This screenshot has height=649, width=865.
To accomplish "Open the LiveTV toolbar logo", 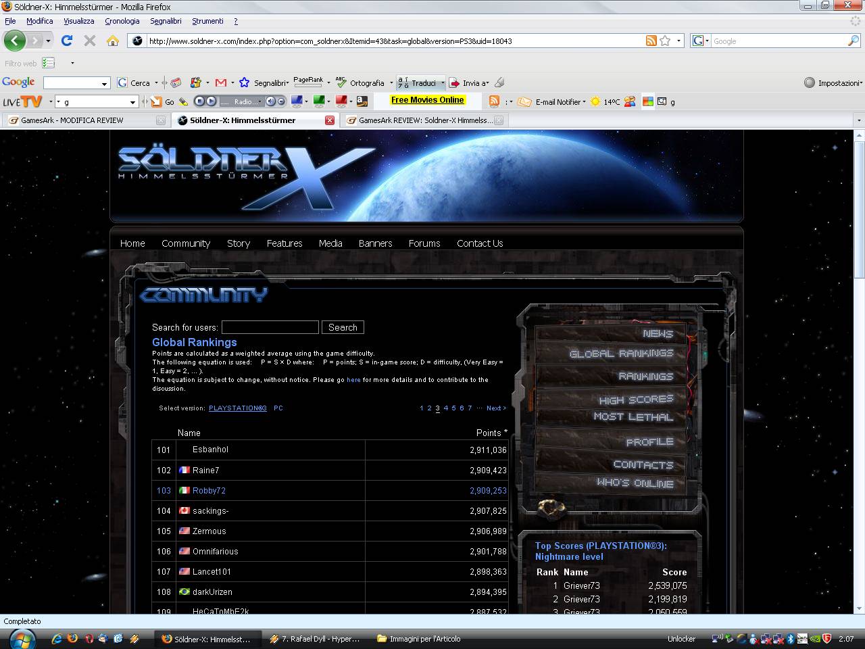I will pyautogui.click(x=22, y=101).
